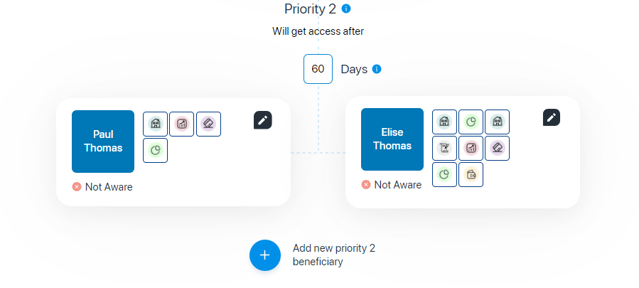This screenshot has height=288, width=639.
Task: Click the purple card icon in Elise Thomas's card
Action: tap(497, 148)
